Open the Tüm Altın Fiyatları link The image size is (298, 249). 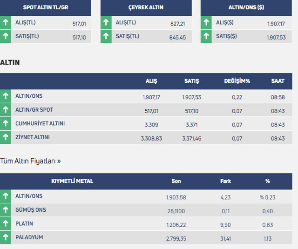pos(30,161)
